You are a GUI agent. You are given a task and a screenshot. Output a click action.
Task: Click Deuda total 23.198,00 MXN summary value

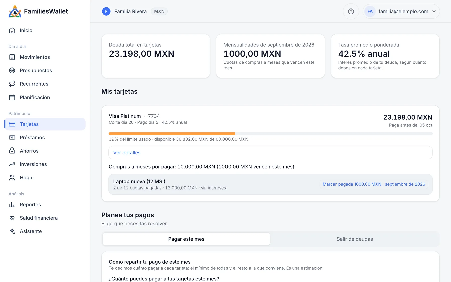point(142,54)
